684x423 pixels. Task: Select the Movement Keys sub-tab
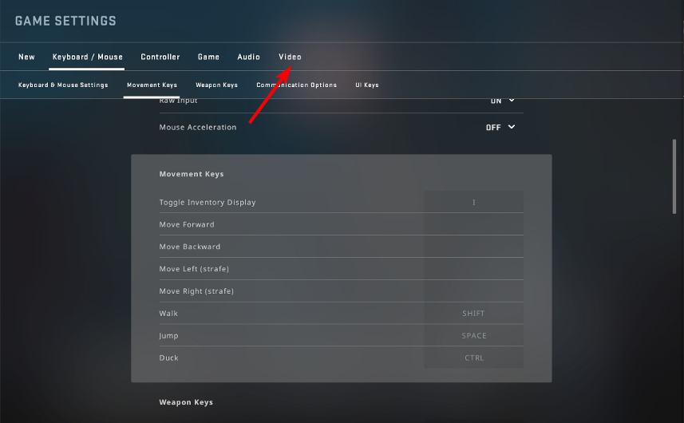(x=152, y=85)
